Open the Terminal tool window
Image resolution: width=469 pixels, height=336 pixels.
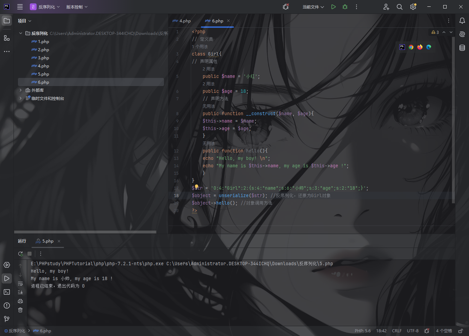[x=7, y=292]
